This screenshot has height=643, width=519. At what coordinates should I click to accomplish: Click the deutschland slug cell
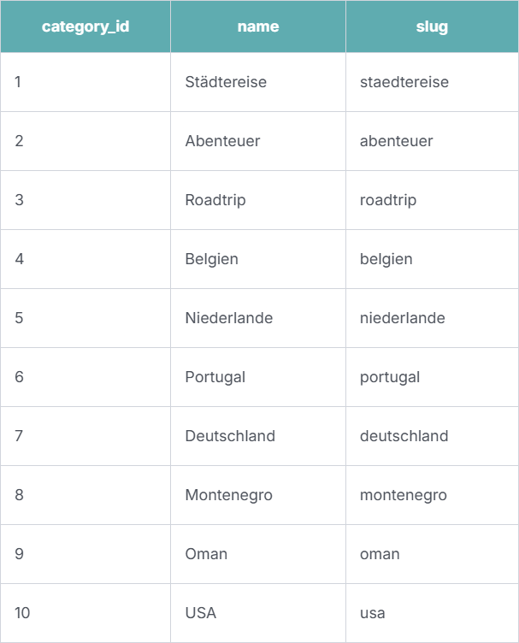pos(404,436)
